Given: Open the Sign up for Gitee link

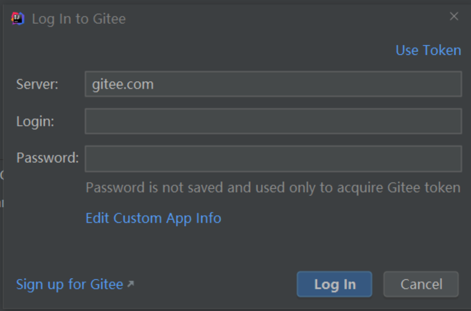Looking at the screenshot, I should [69, 284].
